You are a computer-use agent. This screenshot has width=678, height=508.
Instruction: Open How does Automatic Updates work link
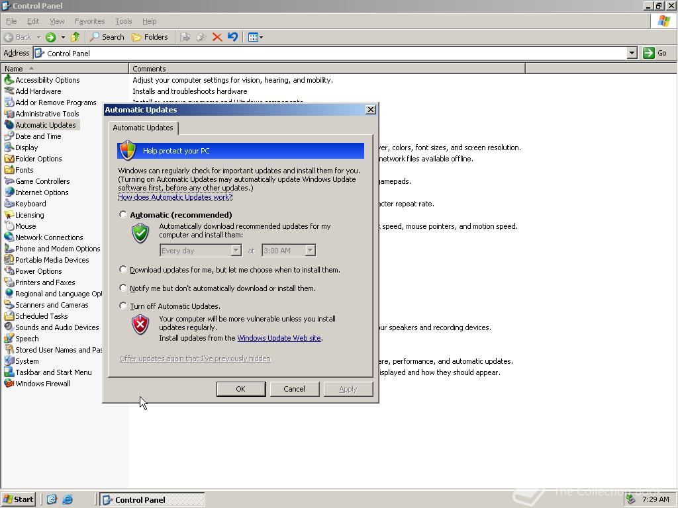click(x=175, y=197)
